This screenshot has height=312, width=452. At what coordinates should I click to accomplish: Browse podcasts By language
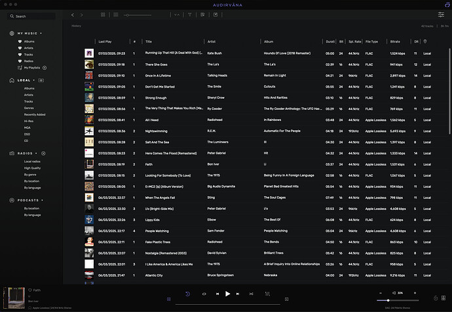coord(32,215)
